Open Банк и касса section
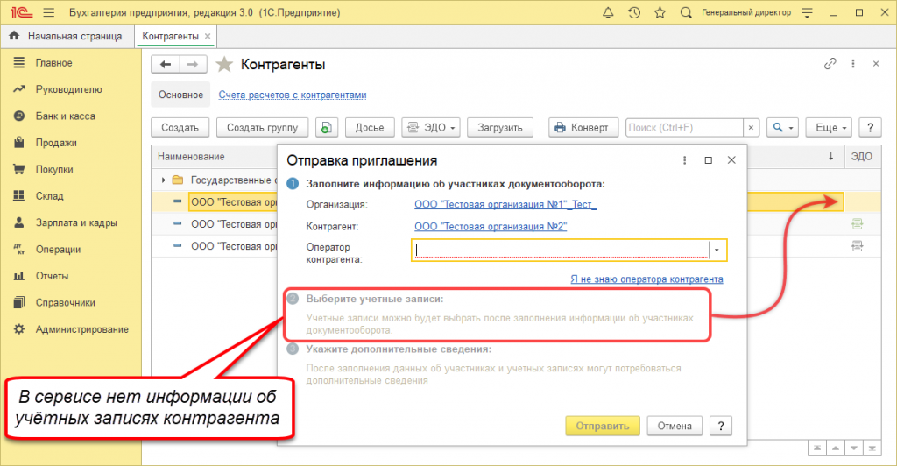This screenshot has height=466, width=897. 65,116
